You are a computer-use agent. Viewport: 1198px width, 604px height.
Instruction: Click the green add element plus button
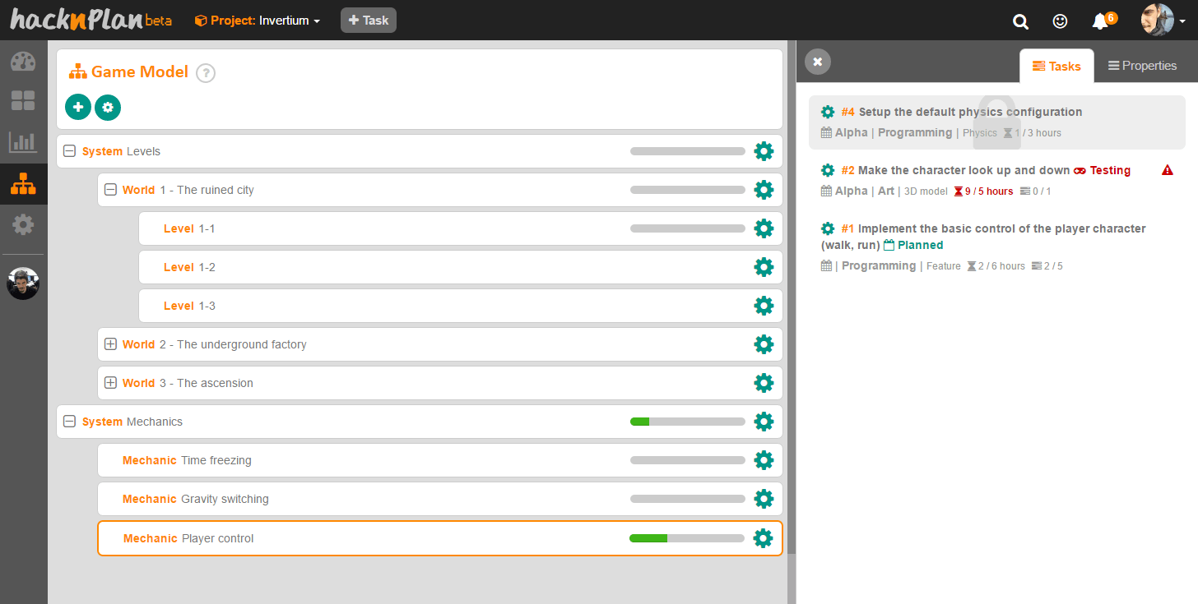[x=77, y=107]
